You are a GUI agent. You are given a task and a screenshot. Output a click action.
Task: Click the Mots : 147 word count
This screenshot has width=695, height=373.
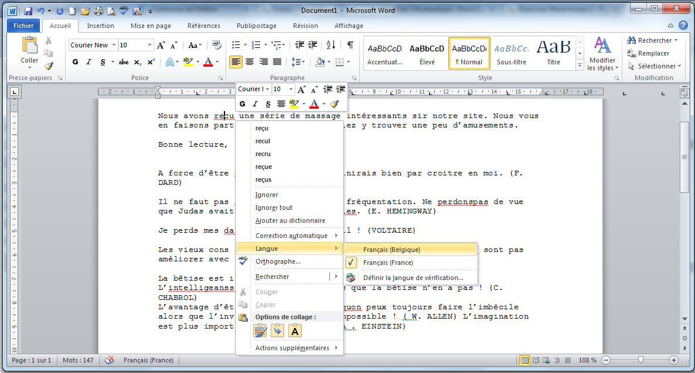(x=78, y=360)
